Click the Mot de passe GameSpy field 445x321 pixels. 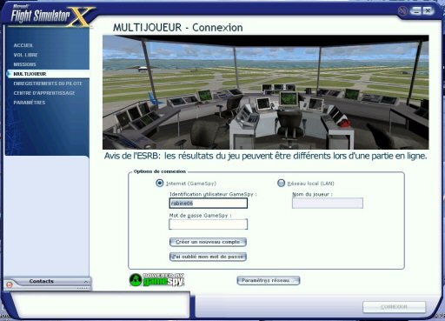click(208, 224)
